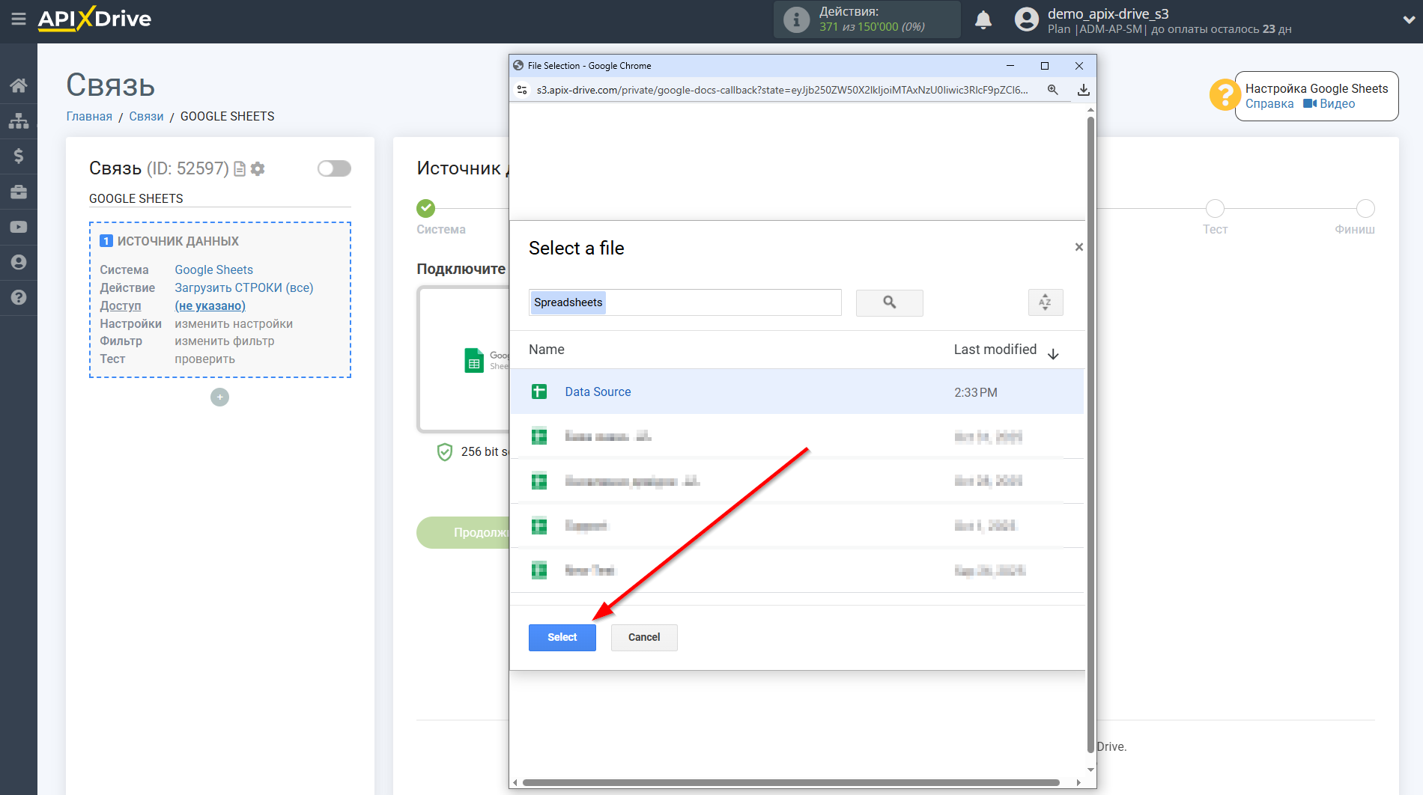Click the notifications bell icon
Image resolution: width=1423 pixels, height=795 pixels.
[983, 19]
